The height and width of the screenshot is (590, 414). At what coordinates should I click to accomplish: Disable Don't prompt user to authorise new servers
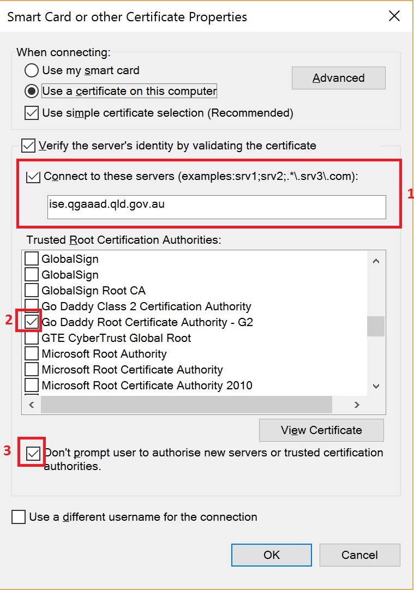click(33, 453)
